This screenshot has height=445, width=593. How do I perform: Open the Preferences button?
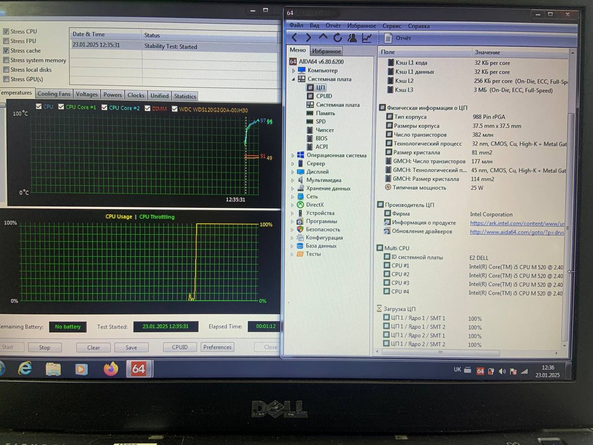click(217, 347)
